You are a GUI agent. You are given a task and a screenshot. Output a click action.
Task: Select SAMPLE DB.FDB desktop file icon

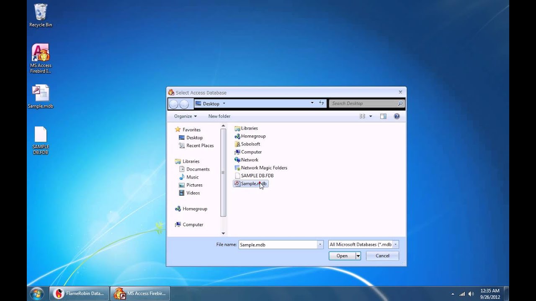(41, 140)
